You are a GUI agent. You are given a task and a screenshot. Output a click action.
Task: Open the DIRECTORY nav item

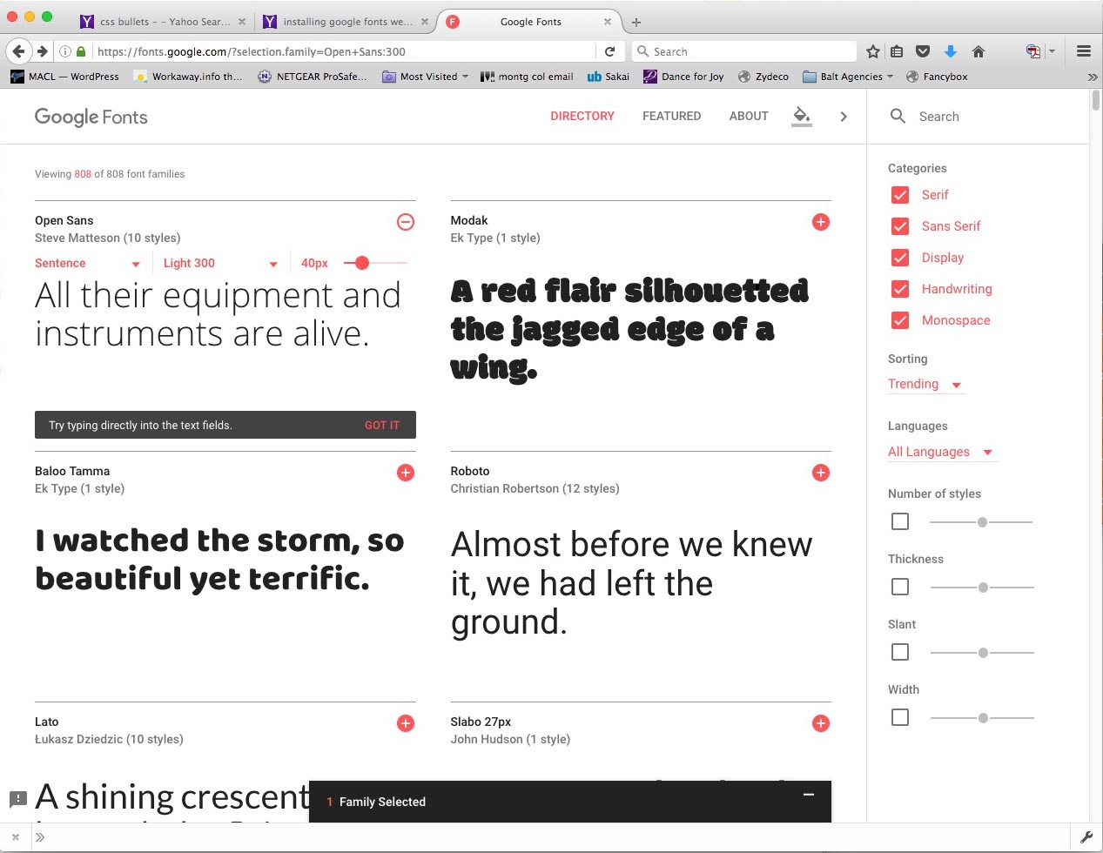[x=582, y=116]
